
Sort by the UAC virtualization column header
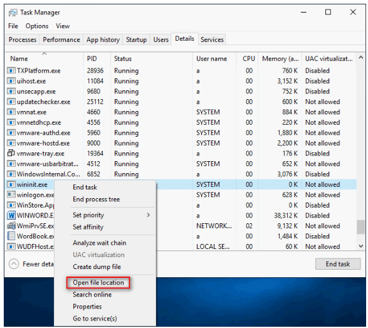pyautogui.click(x=329, y=58)
